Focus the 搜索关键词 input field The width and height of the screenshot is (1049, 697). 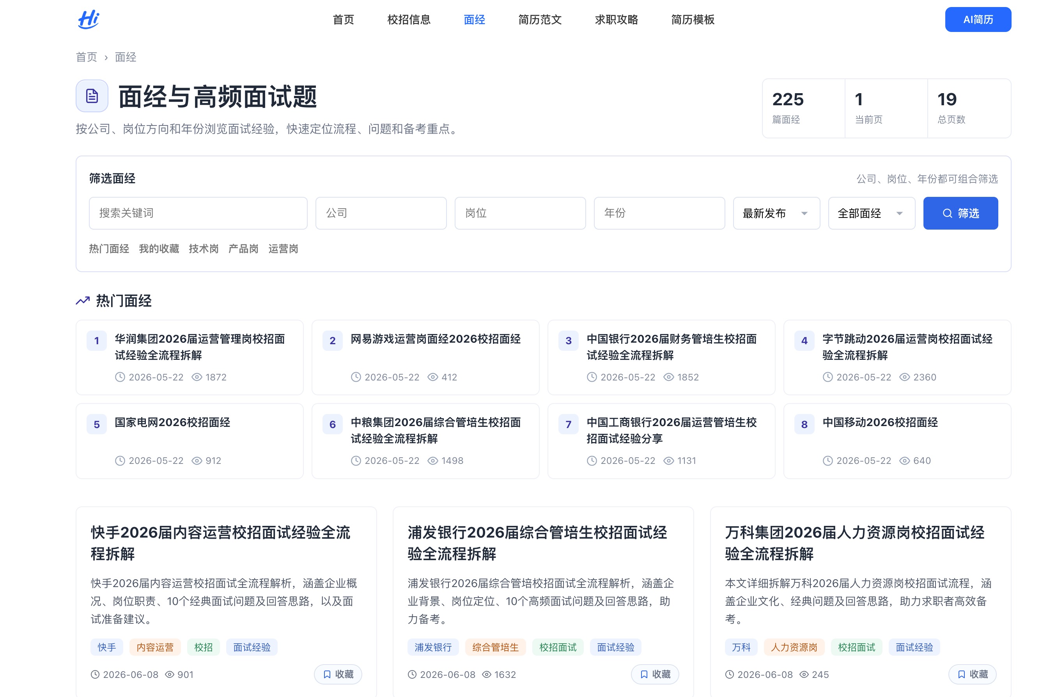pyautogui.click(x=198, y=213)
